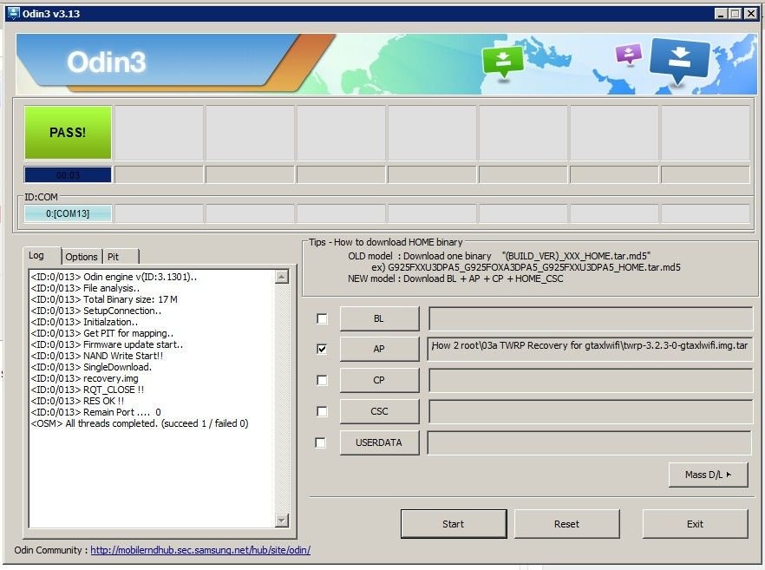Click the AP file button
The width and height of the screenshot is (765, 570).
click(x=379, y=349)
